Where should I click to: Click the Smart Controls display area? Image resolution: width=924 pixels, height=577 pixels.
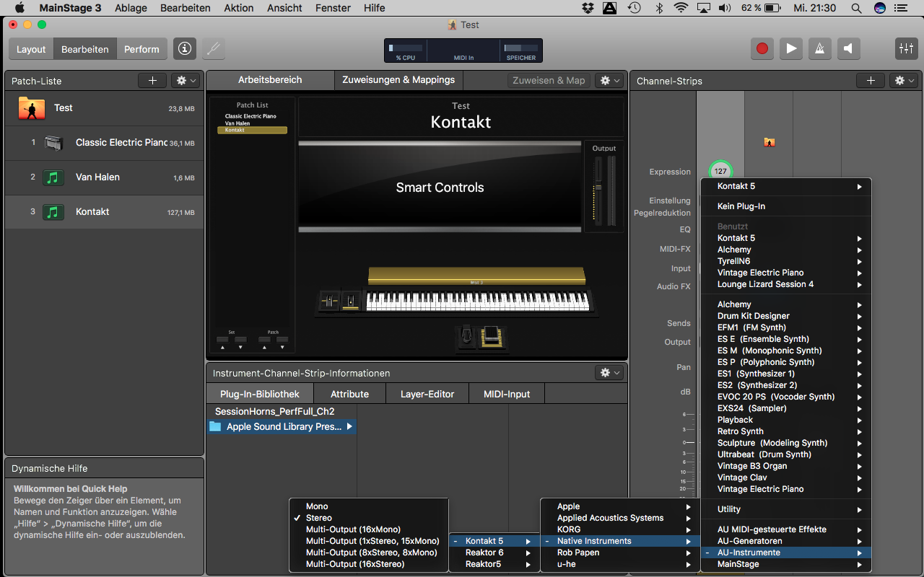point(440,187)
